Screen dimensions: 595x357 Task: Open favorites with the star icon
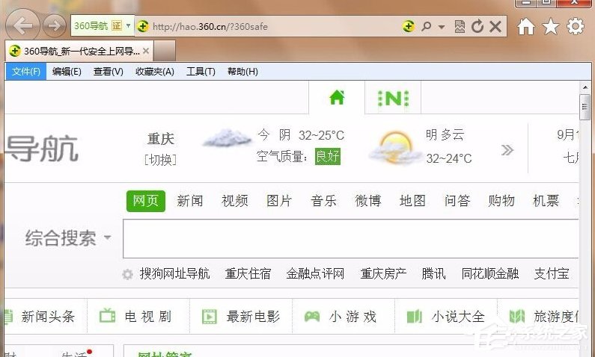(x=551, y=27)
